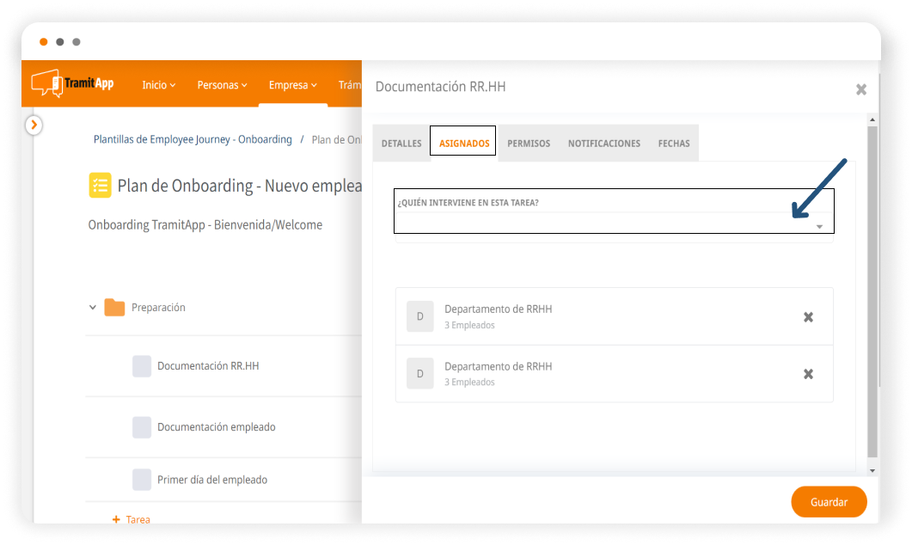This screenshot has height=545, width=912.
Task: Open the Inicio menu
Action: click(158, 85)
